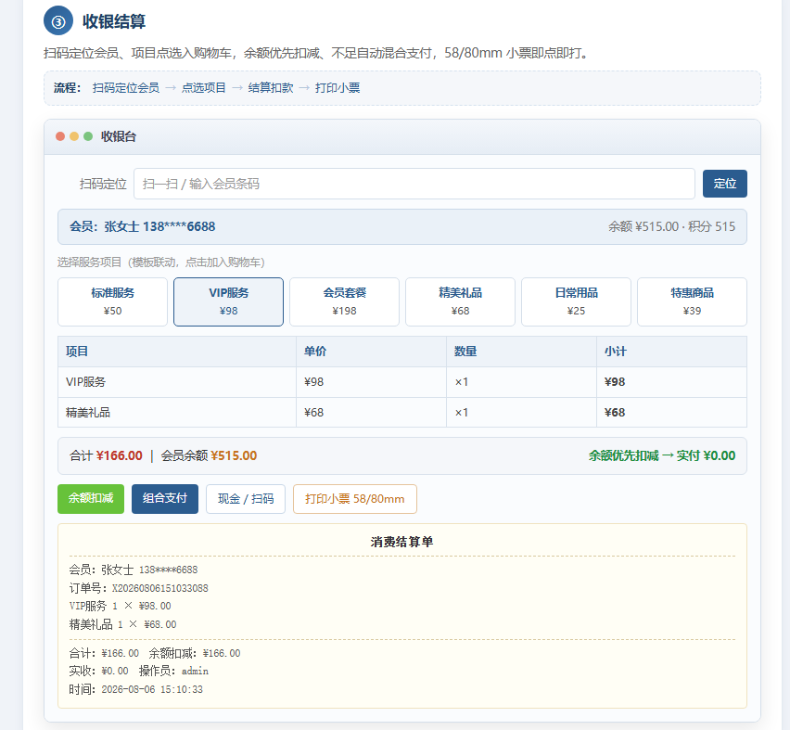Add 会员套餐 ¥198 to the cart
This screenshot has height=730, width=790.
pos(344,301)
